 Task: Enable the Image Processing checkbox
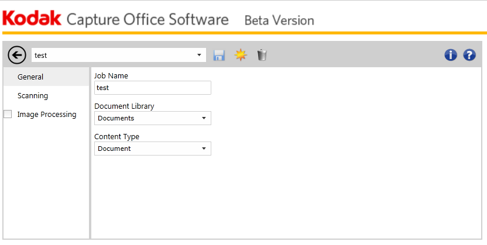[8, 115]
